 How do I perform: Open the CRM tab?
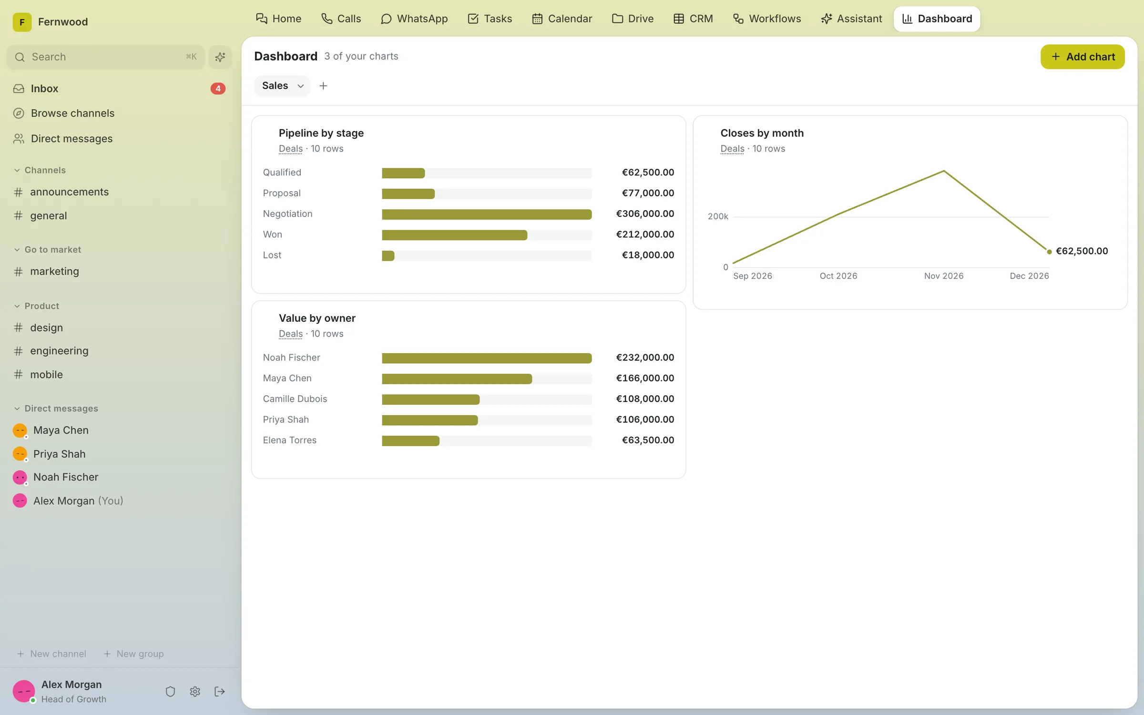pos(693,19)
